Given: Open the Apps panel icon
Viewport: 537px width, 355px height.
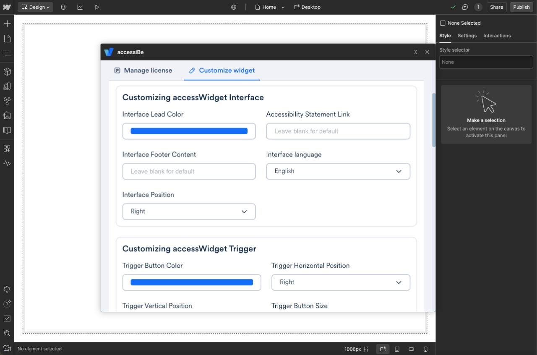Looking at the screenshot, I should tap(7, 149).
